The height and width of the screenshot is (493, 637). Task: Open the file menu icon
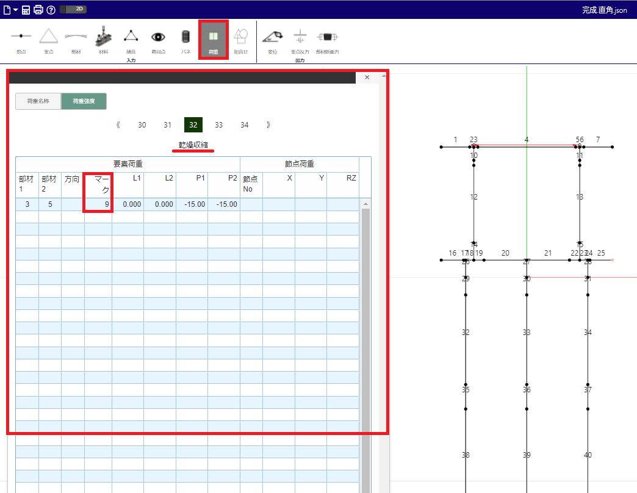pos(7,10)
